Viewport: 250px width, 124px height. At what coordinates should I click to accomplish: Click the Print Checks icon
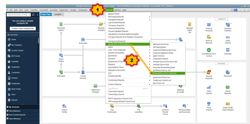pos(209,104)
